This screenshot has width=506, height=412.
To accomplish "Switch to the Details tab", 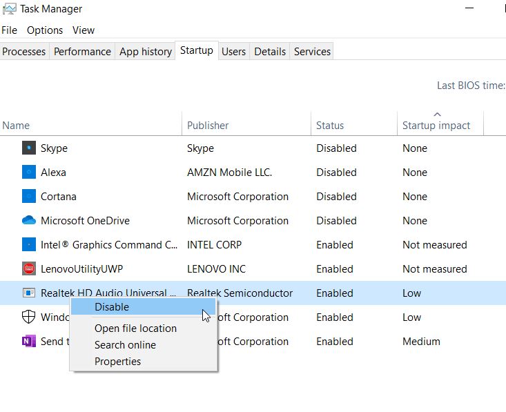I will point(270,52).
